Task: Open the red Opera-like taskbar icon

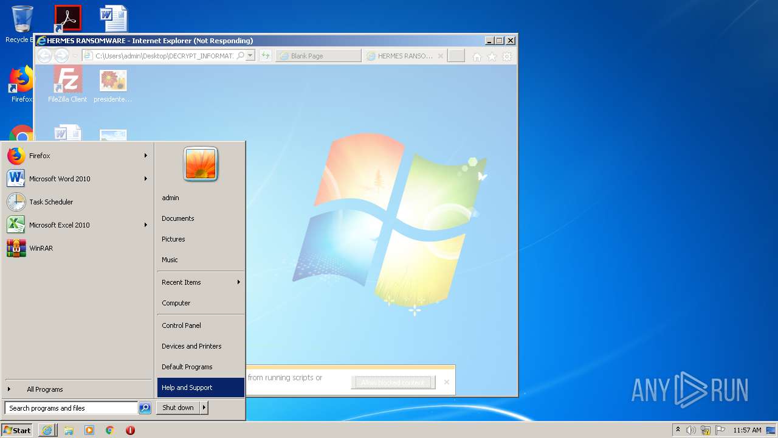Action: click(x=130, y=430)
